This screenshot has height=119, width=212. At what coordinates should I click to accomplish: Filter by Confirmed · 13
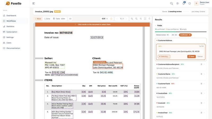pyautogui.click(x=185, y=35)
